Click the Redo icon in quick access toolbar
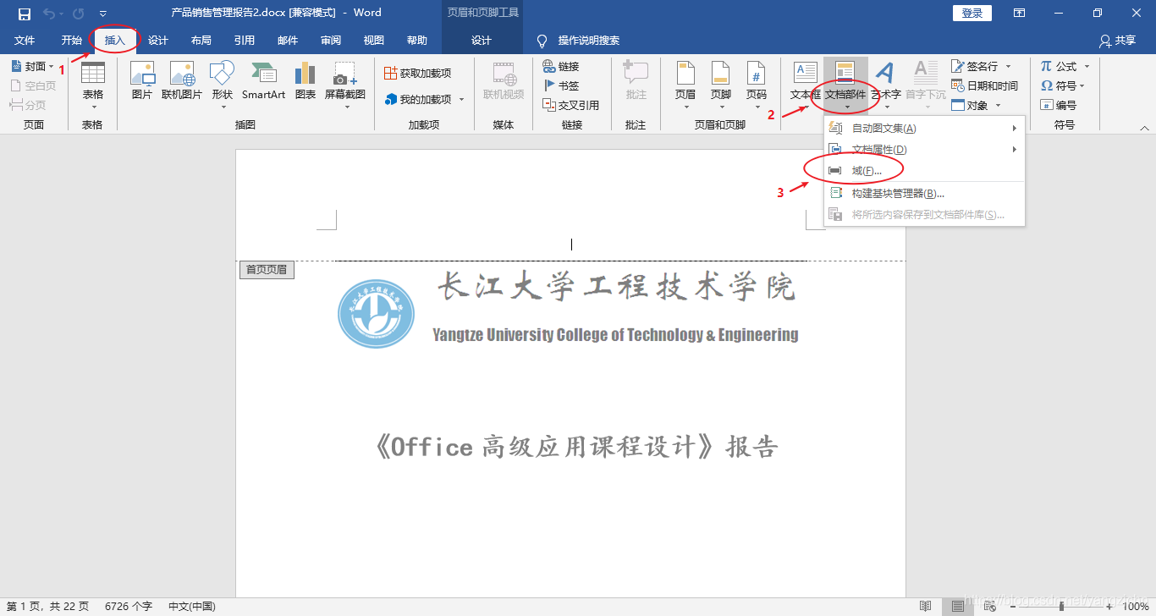The height and width of the screenshot is (616, 1156). pyautogui.click(x=79, y=14)
